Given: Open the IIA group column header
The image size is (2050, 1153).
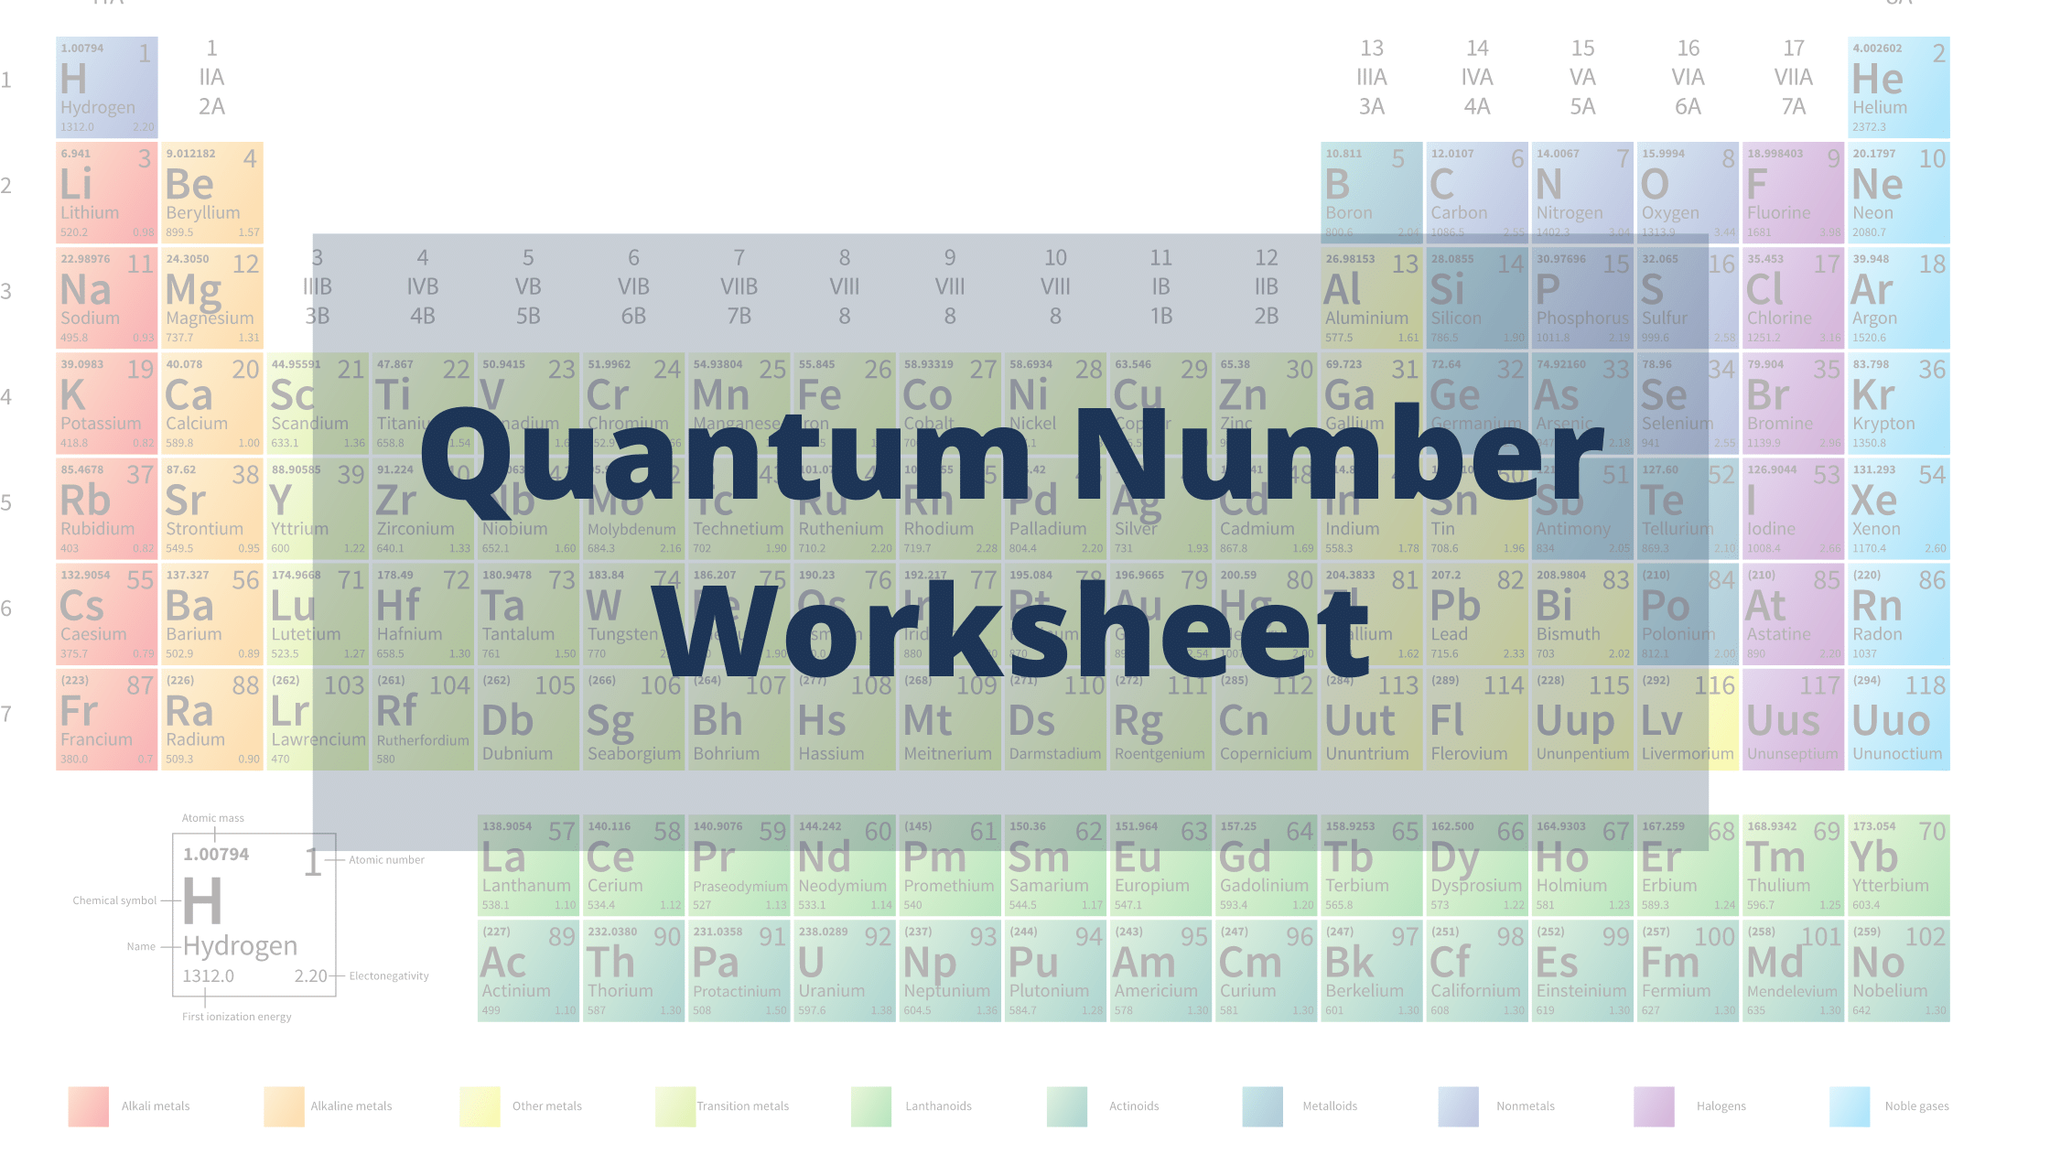Looking at the screenshot, I should (212, 78).
